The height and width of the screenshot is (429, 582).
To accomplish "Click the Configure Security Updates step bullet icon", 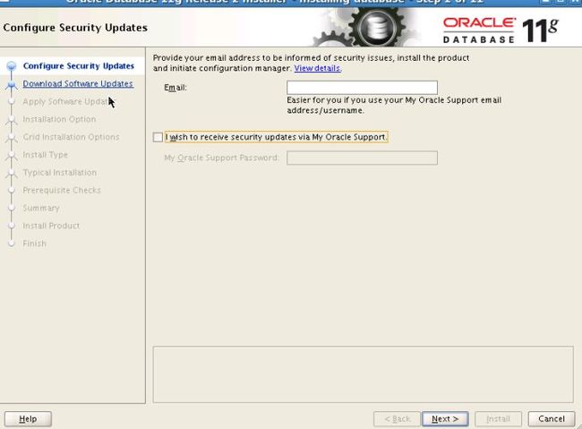I will point(12,65).
